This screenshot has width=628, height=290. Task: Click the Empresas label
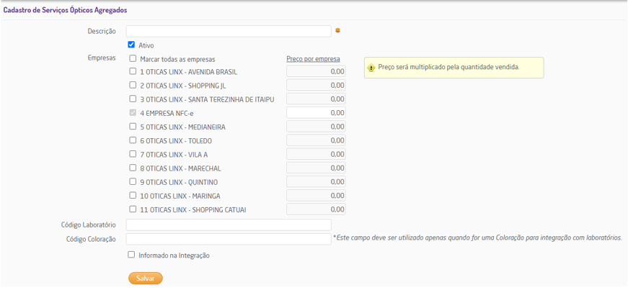[102, 58]
